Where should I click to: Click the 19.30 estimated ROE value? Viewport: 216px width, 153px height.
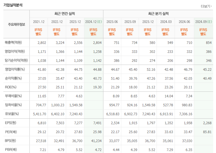(x=97, y=87)
